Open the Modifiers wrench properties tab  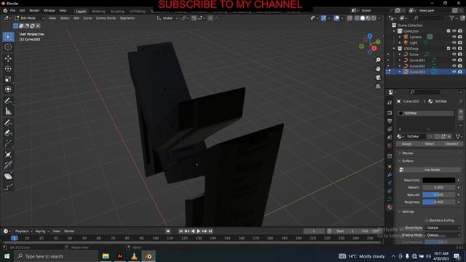(390, 175)
